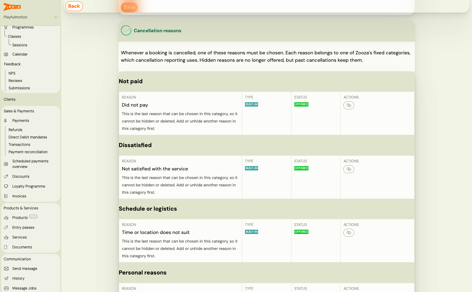This screenshot has height=292, width=472.
Task: Go to NPS feedback page
Action: tap(12, 73)
